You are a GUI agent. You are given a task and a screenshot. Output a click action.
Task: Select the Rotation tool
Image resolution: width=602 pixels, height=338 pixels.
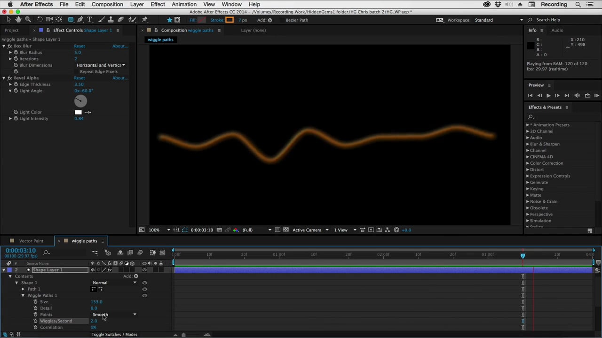pyautogui.click(x=40, y=20)
